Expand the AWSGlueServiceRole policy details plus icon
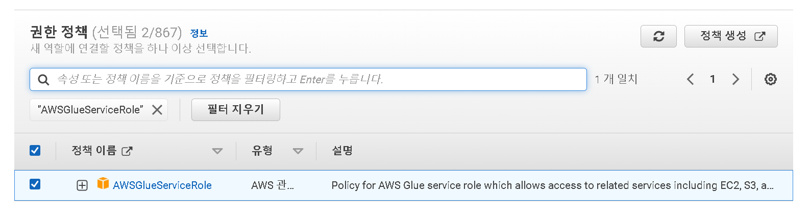 82,185
